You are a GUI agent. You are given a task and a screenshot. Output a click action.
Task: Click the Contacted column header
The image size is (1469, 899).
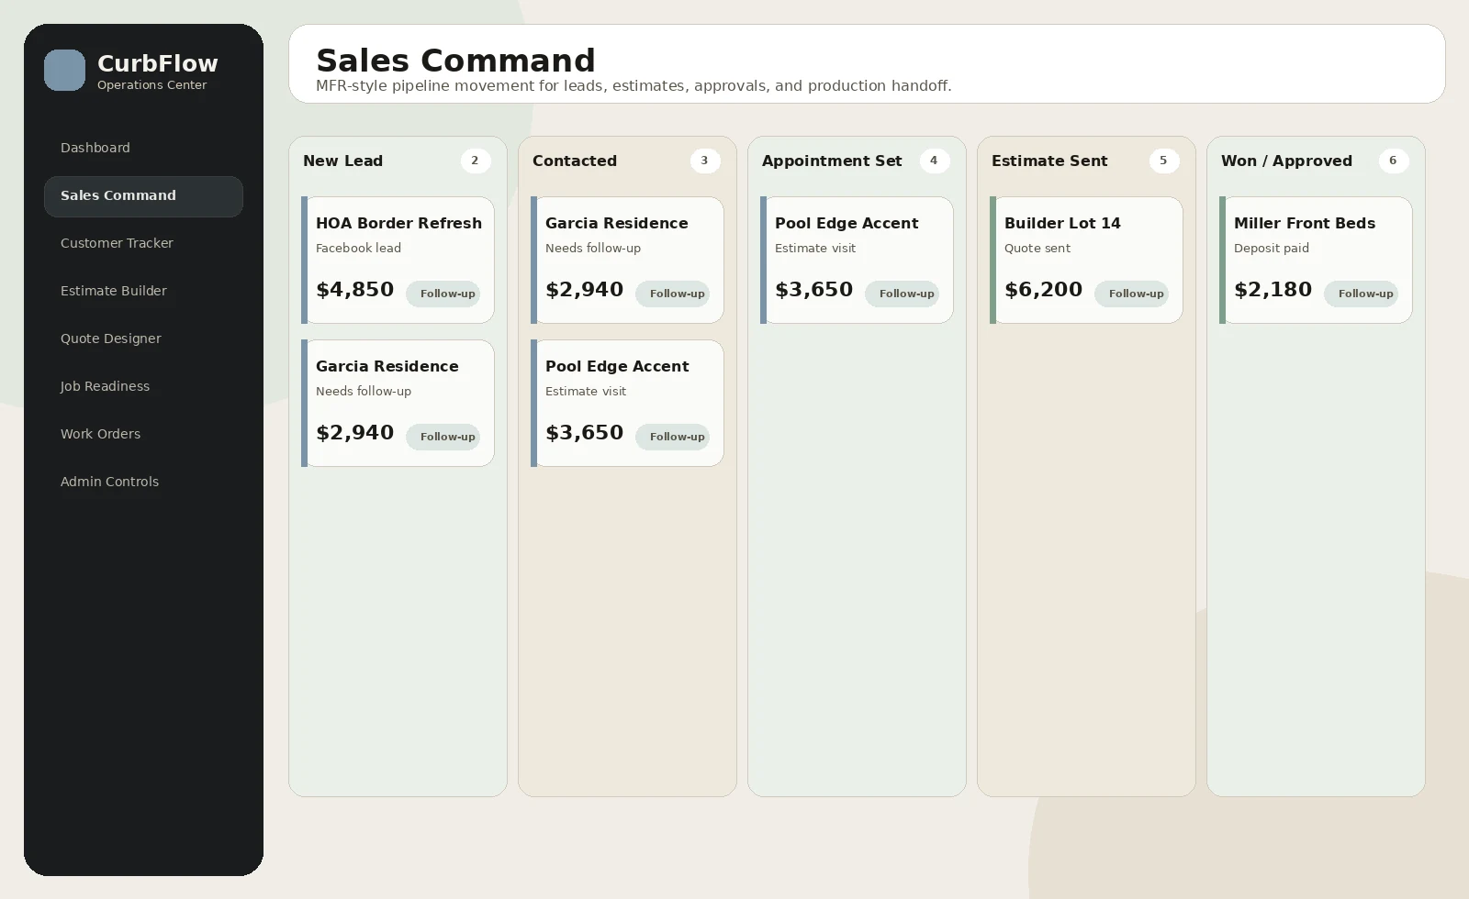click(575, 161)
